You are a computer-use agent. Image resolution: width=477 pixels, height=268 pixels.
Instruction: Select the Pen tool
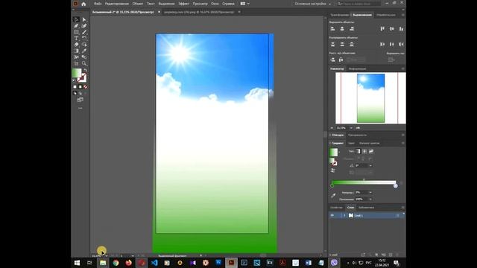pyautogui.click(x=76, y=26)
